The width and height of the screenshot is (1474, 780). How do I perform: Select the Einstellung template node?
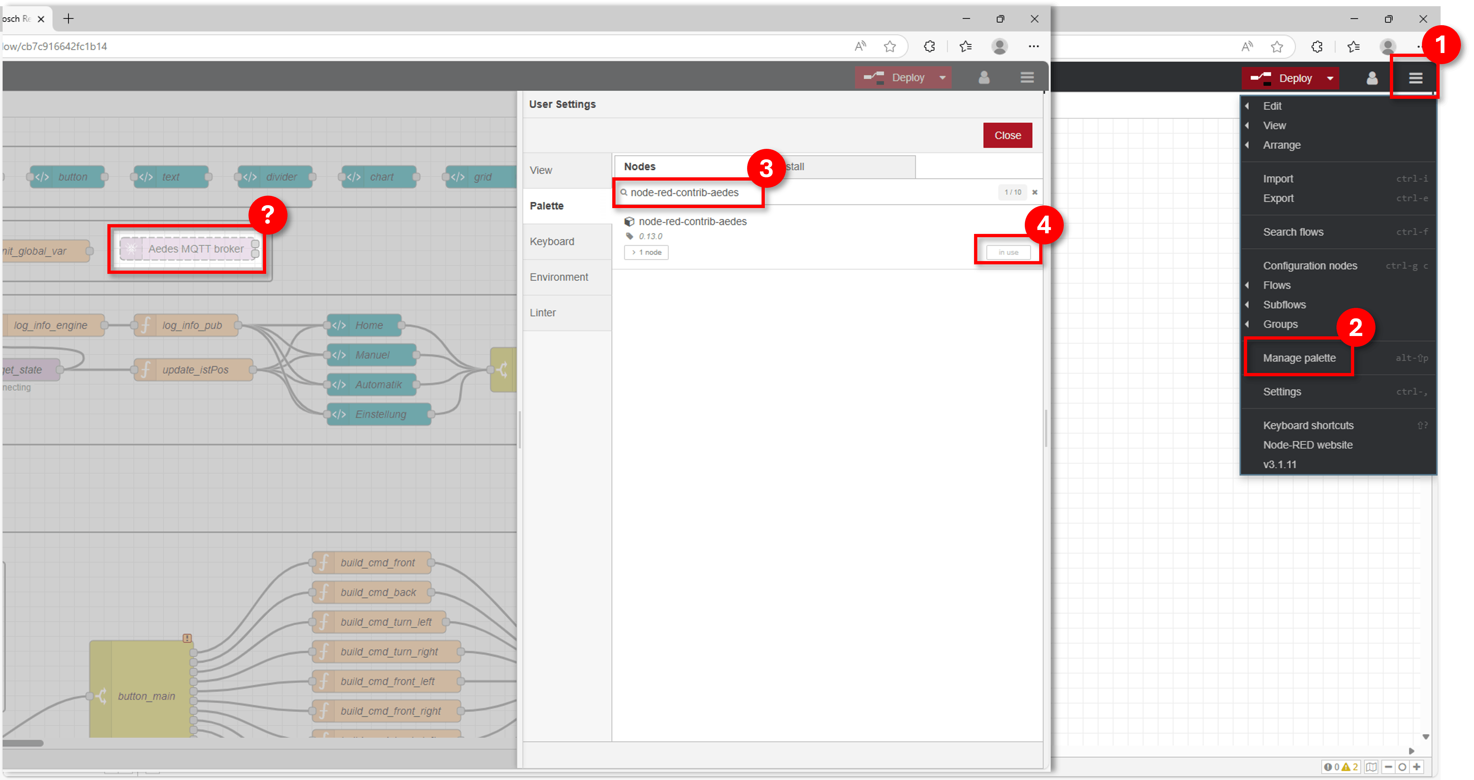pyautogui.click(x=379, y=414)
